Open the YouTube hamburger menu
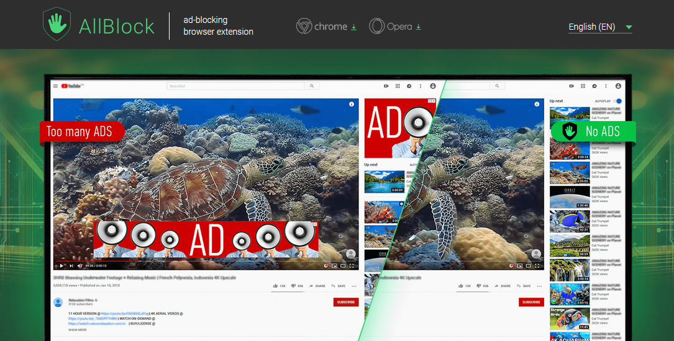 pos(55,86)
